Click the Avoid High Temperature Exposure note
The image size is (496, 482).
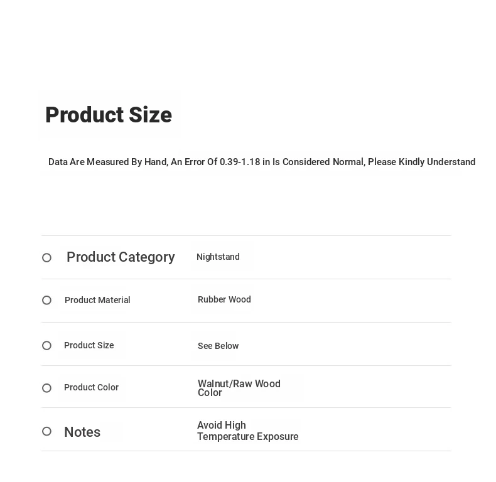click(x=247, y=431)
